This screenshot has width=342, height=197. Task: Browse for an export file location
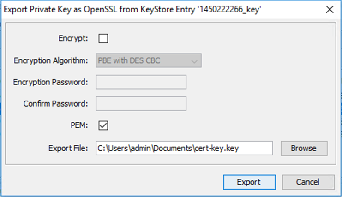click(303, 148)
